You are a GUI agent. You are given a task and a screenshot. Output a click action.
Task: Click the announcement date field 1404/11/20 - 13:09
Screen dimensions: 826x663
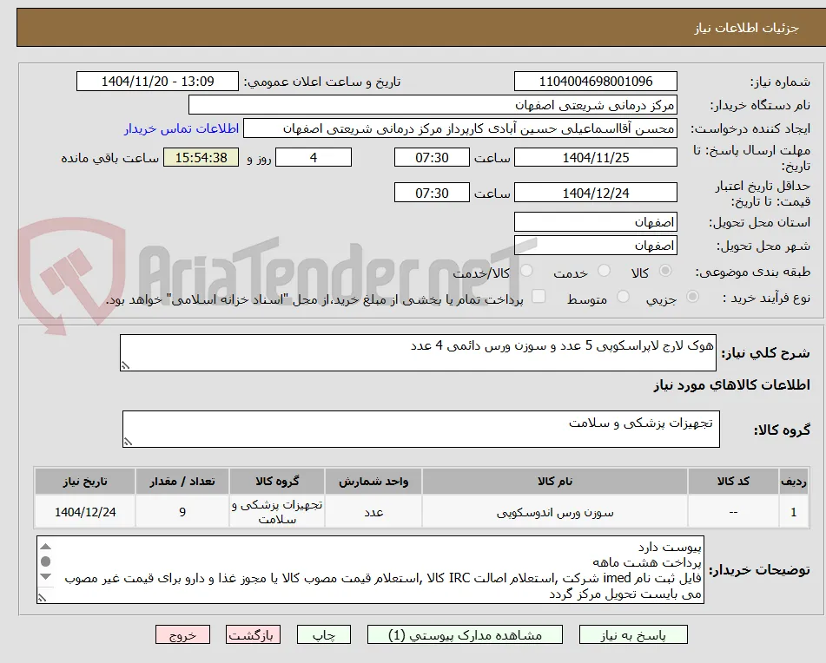tap(157, 82)
